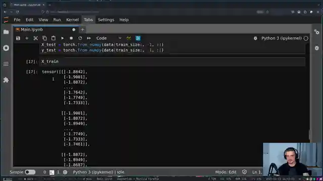Click the settings gear icon in status bar
The width and height of the screenshot is (323, 181).
65,172
